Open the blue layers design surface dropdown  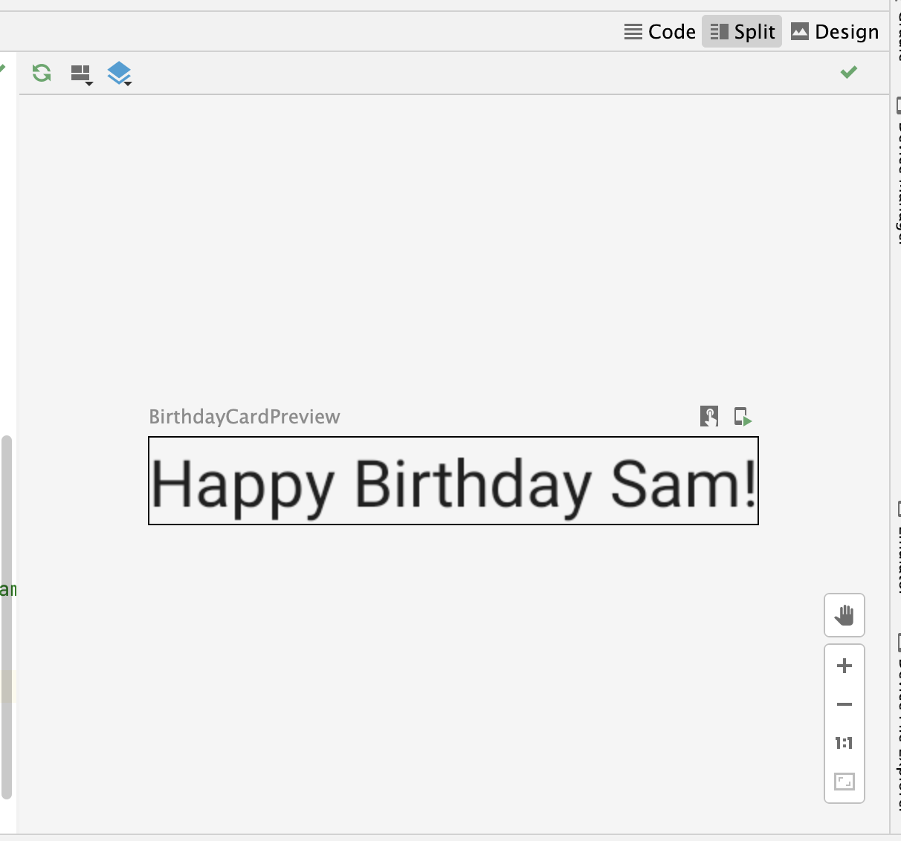coord(120,73)
